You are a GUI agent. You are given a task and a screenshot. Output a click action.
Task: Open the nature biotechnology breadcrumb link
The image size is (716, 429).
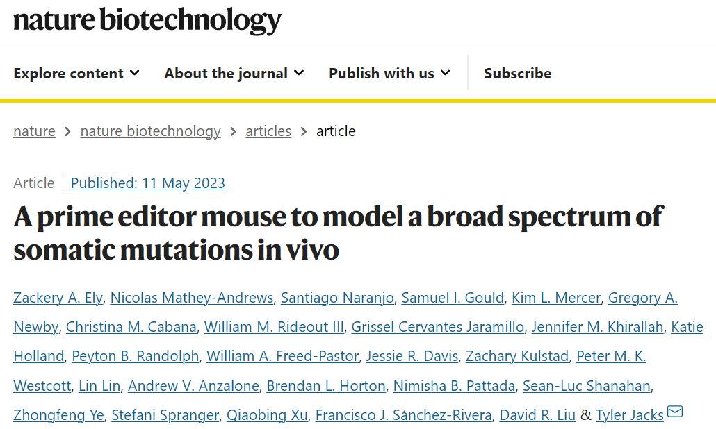150,131
